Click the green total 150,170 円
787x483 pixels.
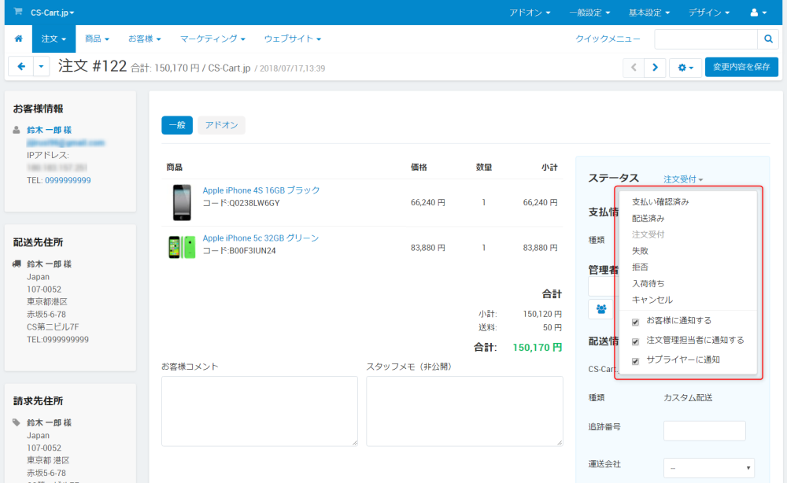click(x=537, y=347)
